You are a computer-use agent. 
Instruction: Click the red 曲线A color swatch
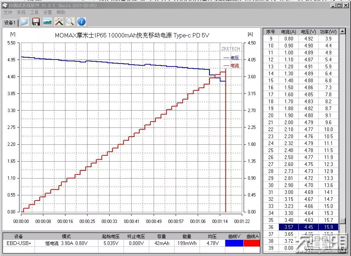tap(252, 243)
